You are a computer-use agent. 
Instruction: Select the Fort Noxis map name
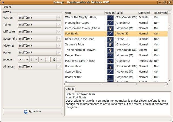pyautogui.click(x=72, y=34)
